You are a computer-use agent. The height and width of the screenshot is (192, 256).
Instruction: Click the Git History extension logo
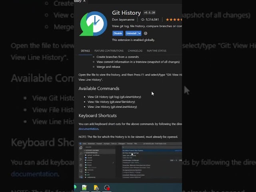click(93, 24)
